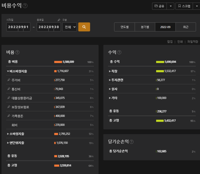
Task: Select the 분기별 period tab
Action: [145, 27]
